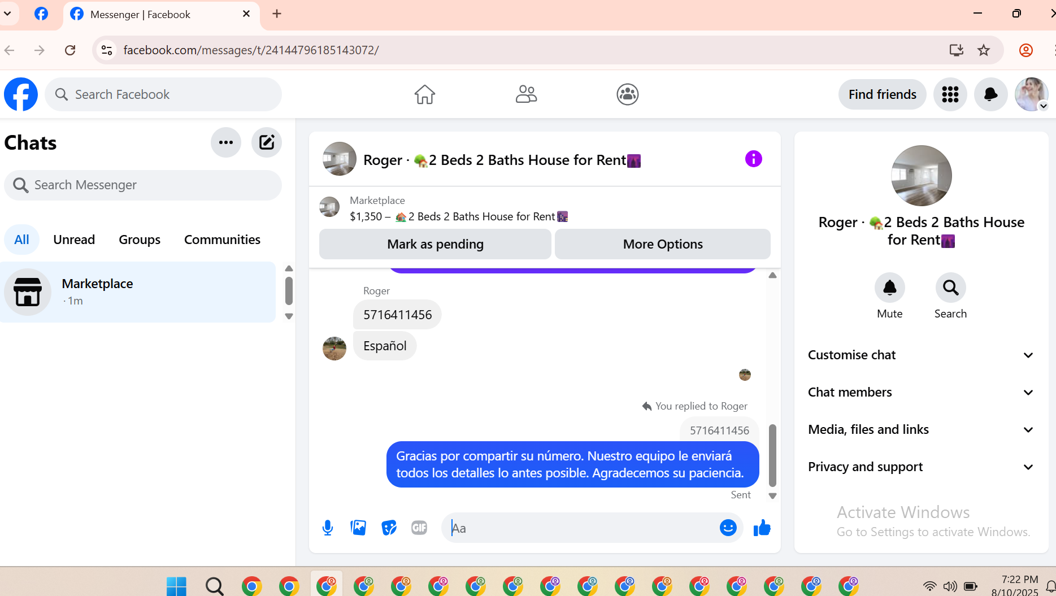This screenshot has width=1056, height=596.
Task: Click the replied-to quote 5716411456
Action: pos(719,430)
